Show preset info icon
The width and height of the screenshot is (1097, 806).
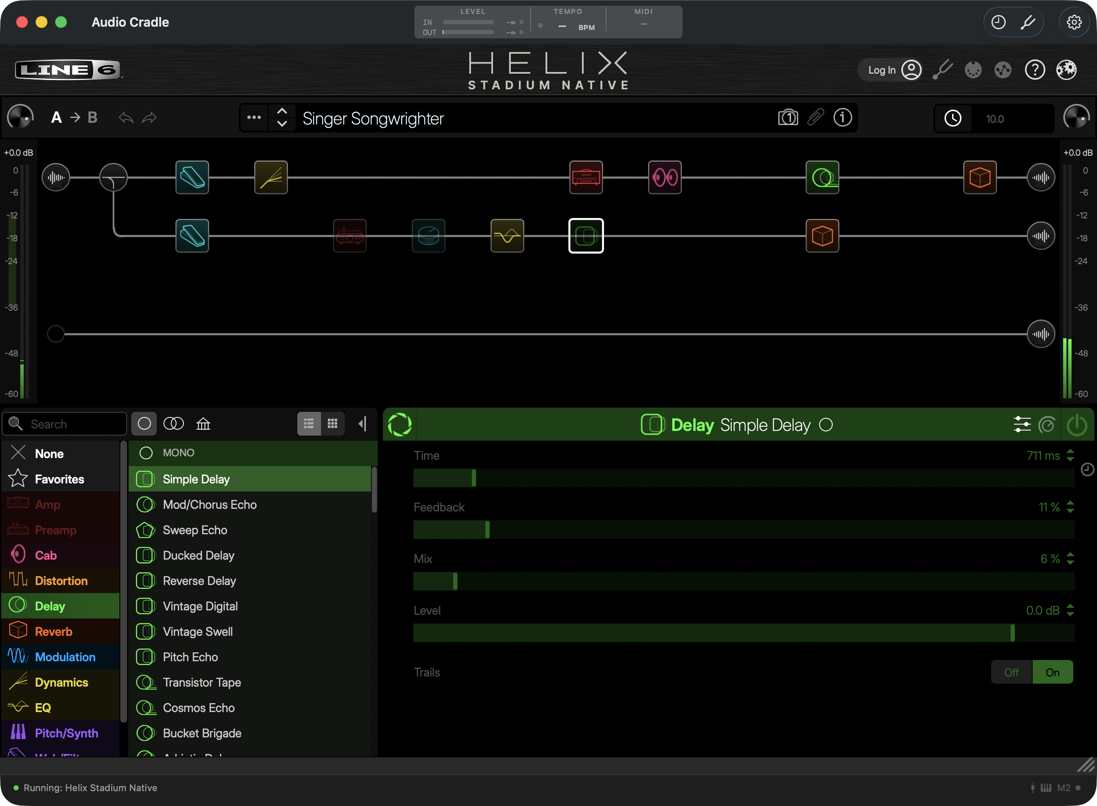[842, 118]
